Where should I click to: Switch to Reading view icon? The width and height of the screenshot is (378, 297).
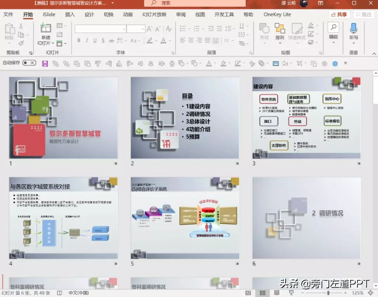277,293
